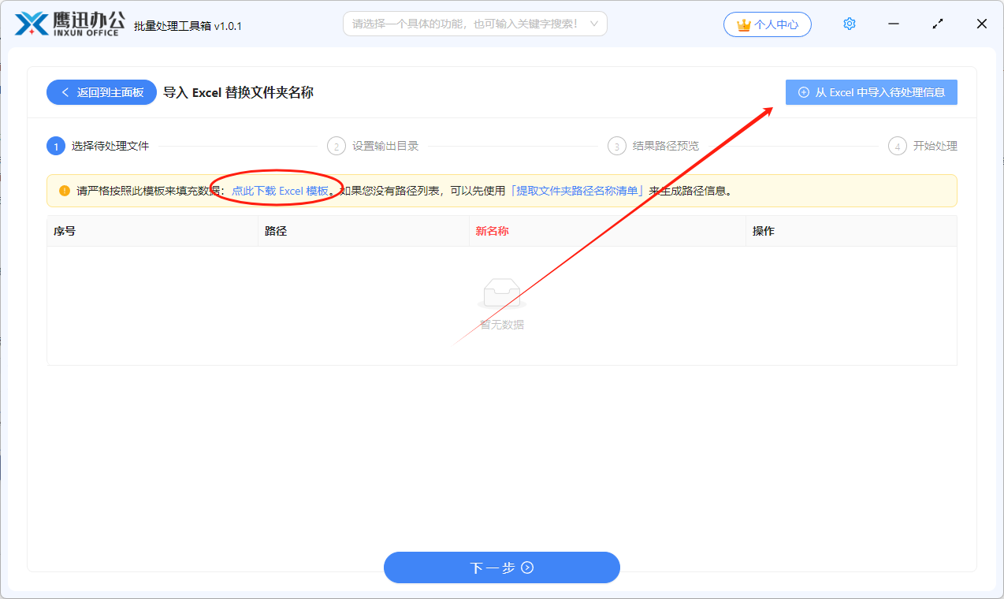Click step circle 1 选择待处理文件
This screenshot has width=1004, height=599.
click(54, 146)
